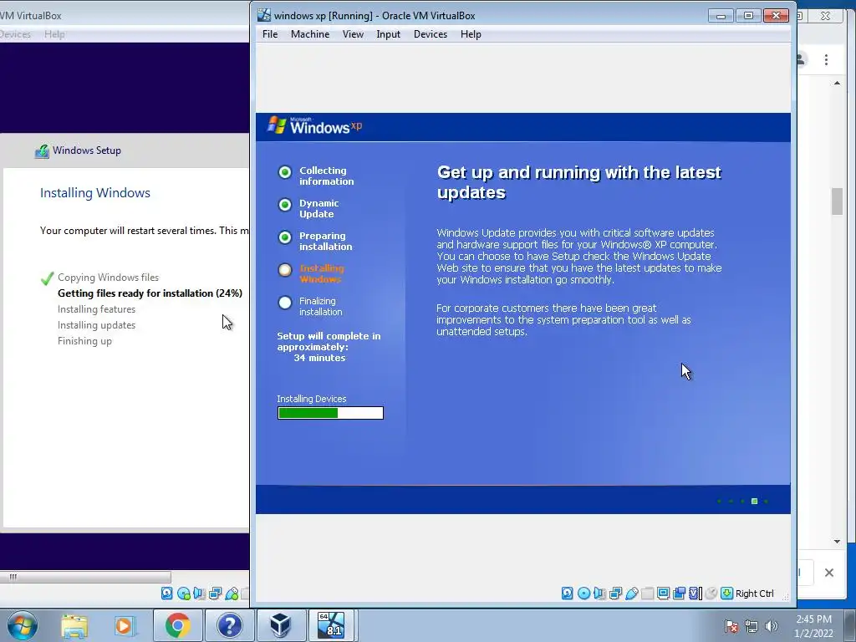Click the CPU virtualization V chip indicator
Image resolution: width=856 pixels, height=642 pixels.
[695, 594]
